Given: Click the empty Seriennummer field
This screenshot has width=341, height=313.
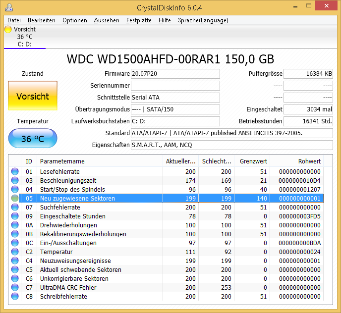Looking at the screenshot, I should coord(175,86).
